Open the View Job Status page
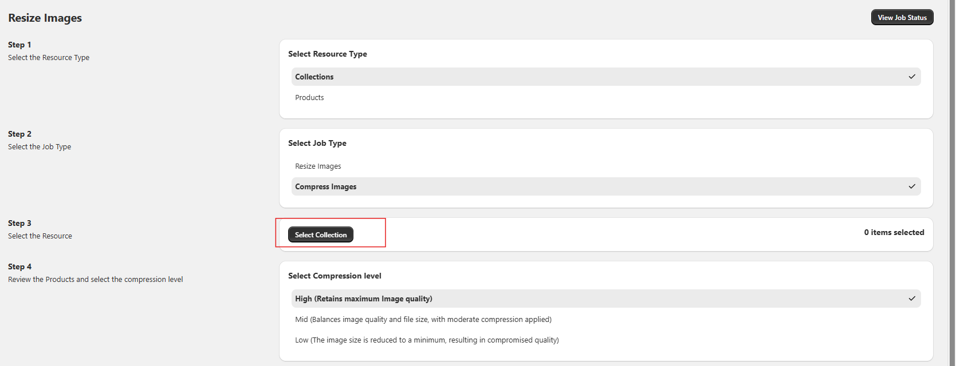 click(902, 18)
